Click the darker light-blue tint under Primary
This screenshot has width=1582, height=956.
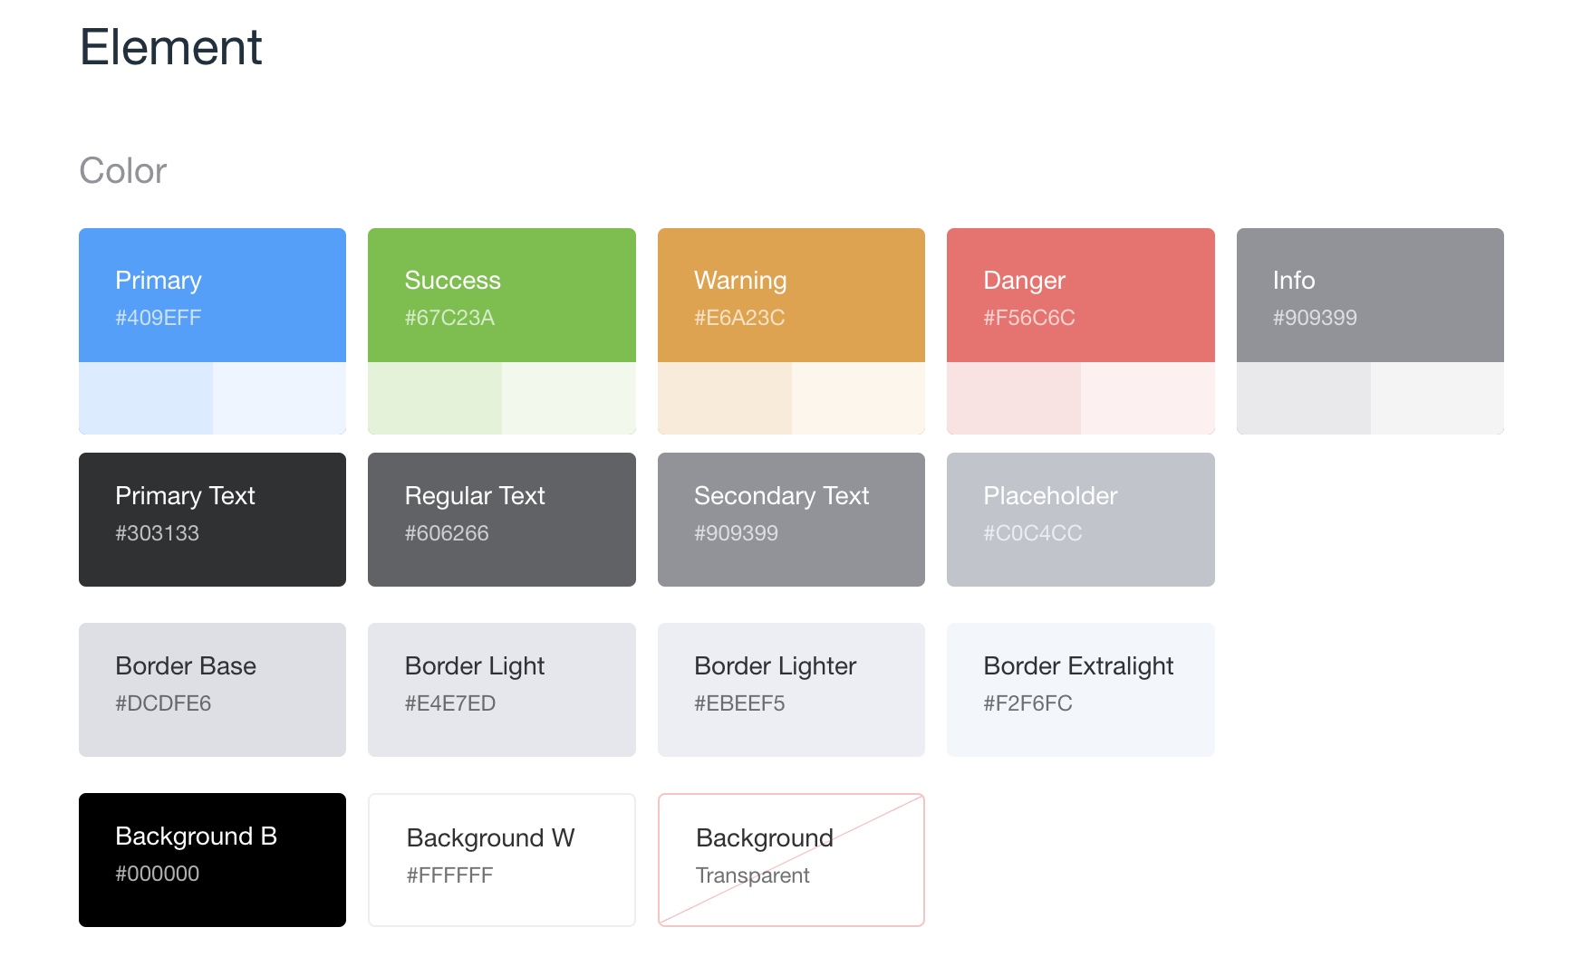coord(146,398)
